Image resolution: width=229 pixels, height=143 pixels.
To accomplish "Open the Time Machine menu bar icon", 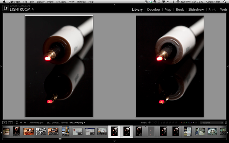I will click(x=159, y=2).
